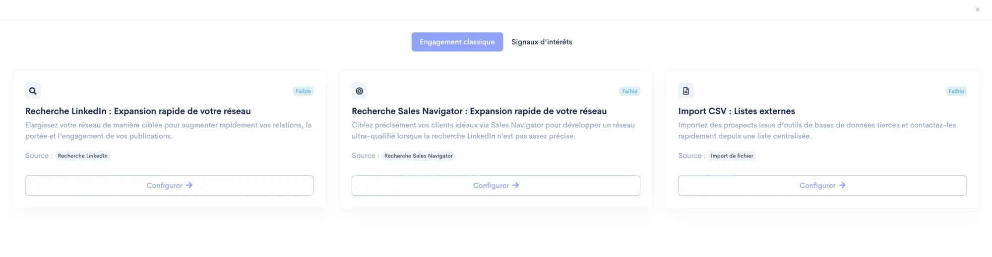992x257 pixels.
Task: Open the Import CSV : Listes externes title
Action: pyautogui.click(x=736, y=111)
